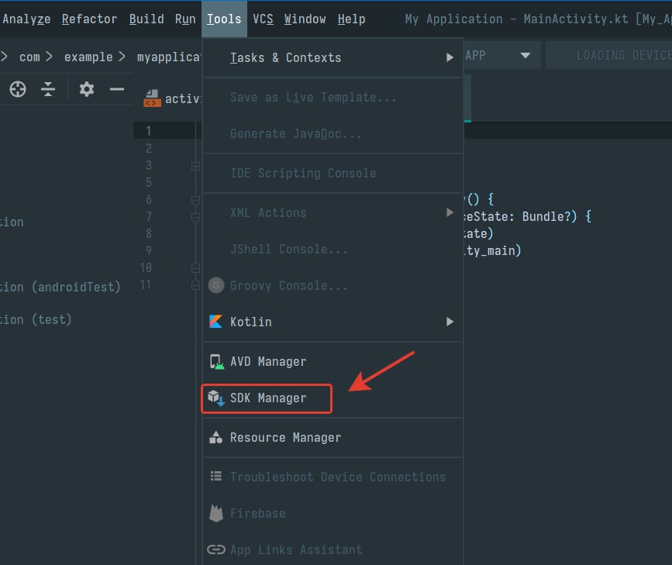Screen dimensions: 672x565
Task: Expand the Tasks & Contexts arrow
Action: click(x=450, y=57)
